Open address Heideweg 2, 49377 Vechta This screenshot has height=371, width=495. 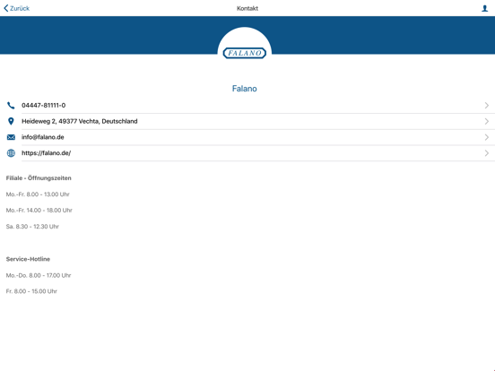(x=80, y=121)
